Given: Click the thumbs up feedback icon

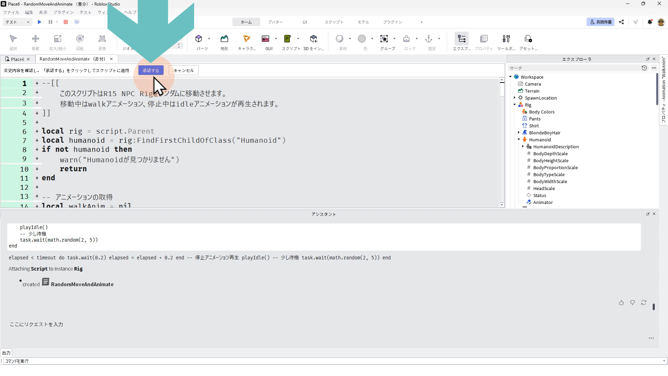Looking at the screenshot, I should coord(621,303).
